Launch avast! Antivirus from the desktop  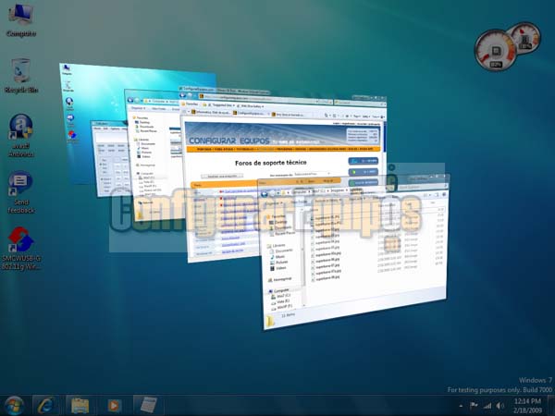point(21,135)
